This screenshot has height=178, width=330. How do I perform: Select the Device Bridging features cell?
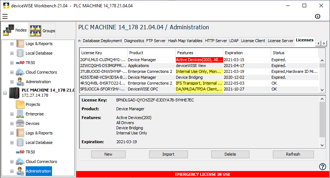199,77
